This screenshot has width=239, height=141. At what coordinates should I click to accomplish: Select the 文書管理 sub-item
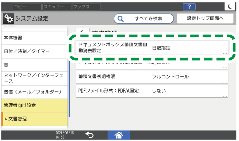[x=34, y=119]
